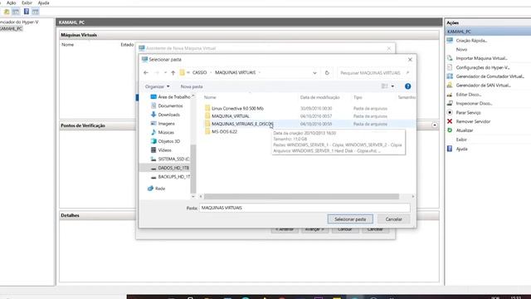The width and height of the screenshot is (531, 299).
Task: Select Objetos 3D in navigation pane
Action: [x=168, y=141]
